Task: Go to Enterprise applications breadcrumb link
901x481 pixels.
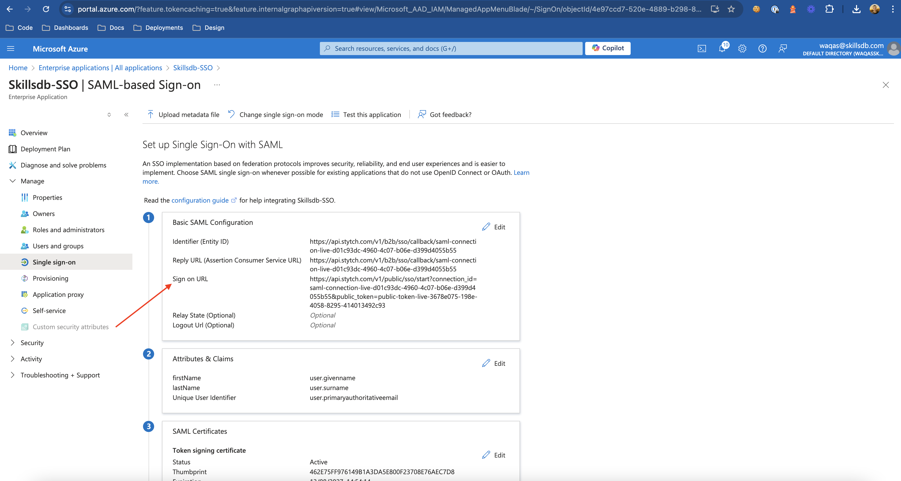Action: coord(100,68)
